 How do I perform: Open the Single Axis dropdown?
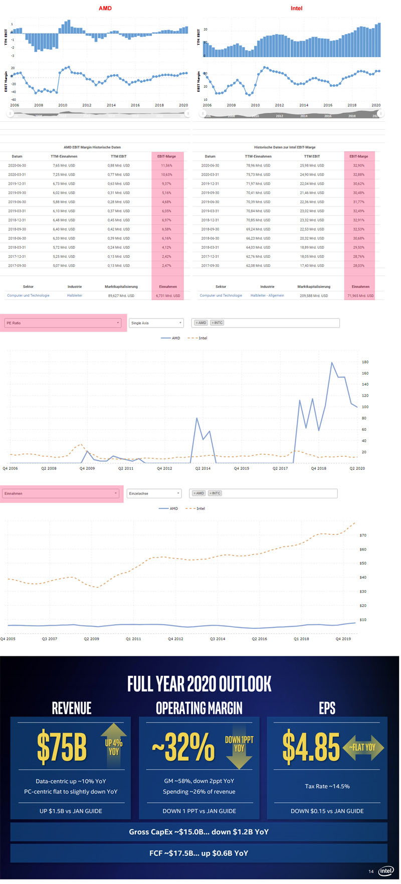click(x=156, y=323)
